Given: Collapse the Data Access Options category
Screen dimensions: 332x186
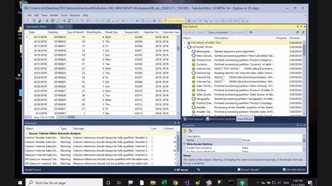Looking at the screenshot, I should pos(185,144).
